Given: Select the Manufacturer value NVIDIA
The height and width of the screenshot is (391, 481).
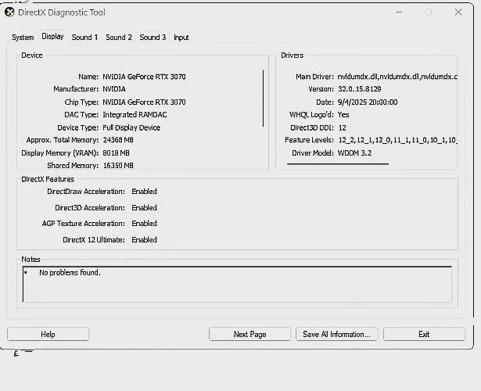Looking at the screenshot, I should point(114,89).
